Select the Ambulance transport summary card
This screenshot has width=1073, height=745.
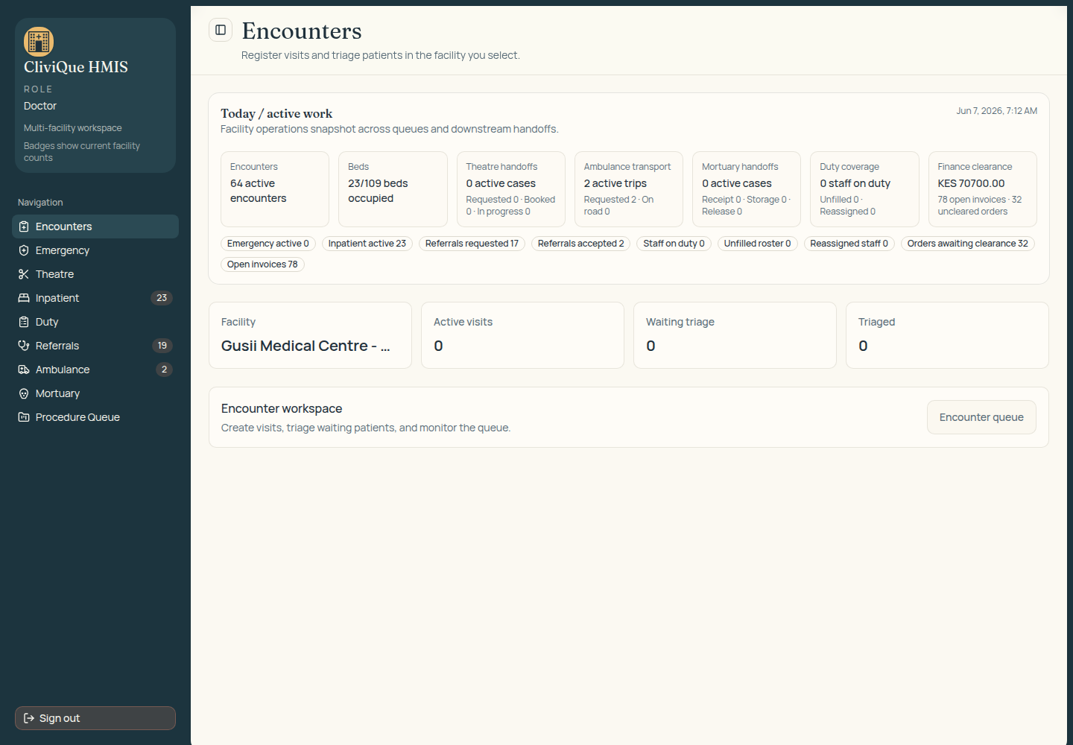pos(629,189)
